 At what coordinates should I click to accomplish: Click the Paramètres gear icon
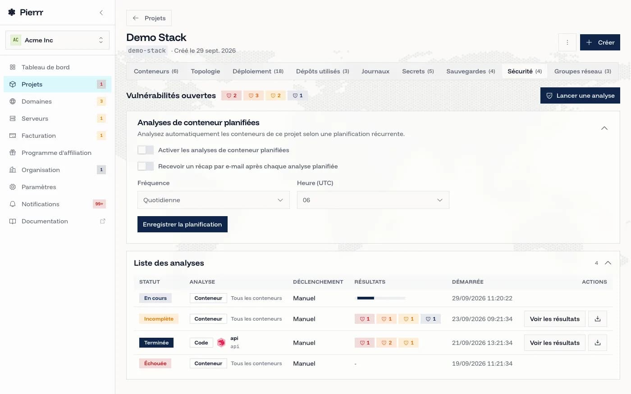[x=13, y=187]
